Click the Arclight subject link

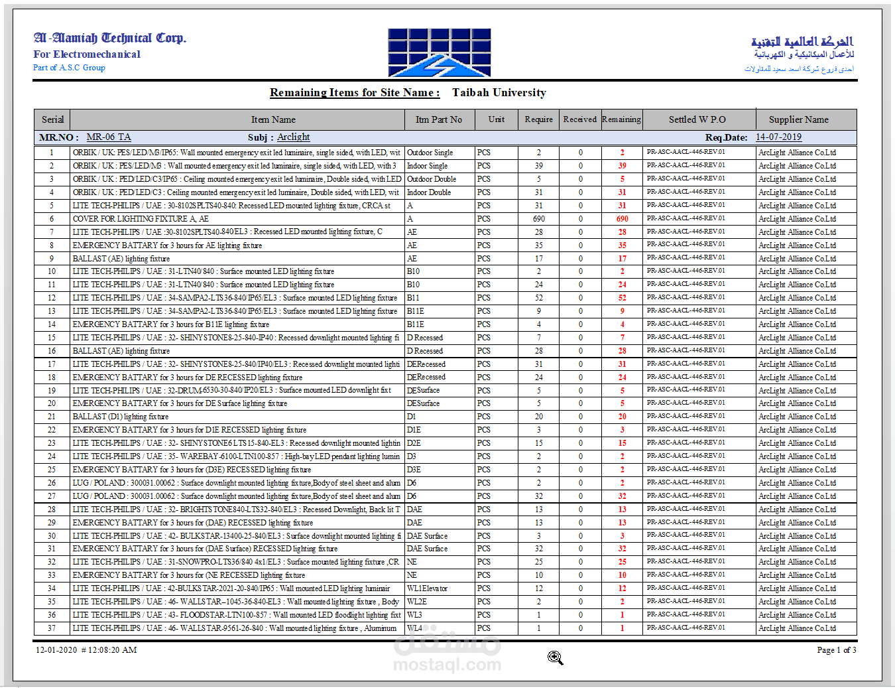click(x=293, y=137)
